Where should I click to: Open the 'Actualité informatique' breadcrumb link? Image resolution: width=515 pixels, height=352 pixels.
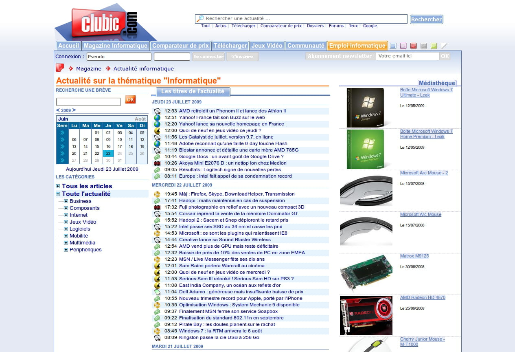(x=144, y=69)
